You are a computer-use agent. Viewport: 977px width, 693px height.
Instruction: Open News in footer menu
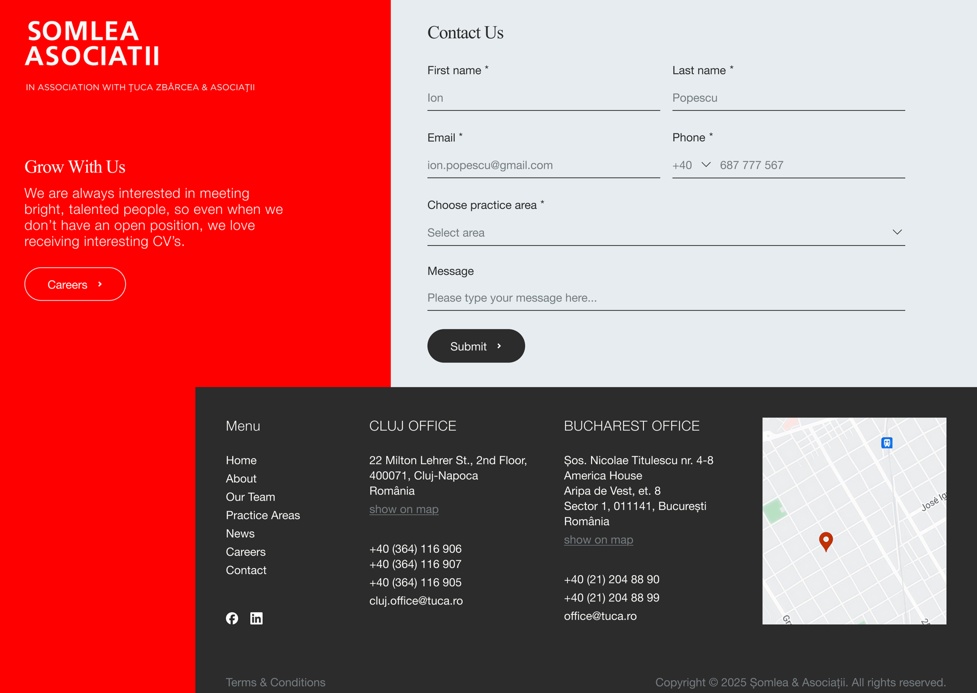[240, 533]
